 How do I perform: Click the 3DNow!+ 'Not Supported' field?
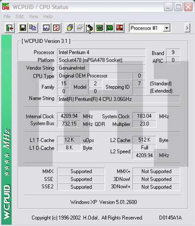click(x=156, y=187)
